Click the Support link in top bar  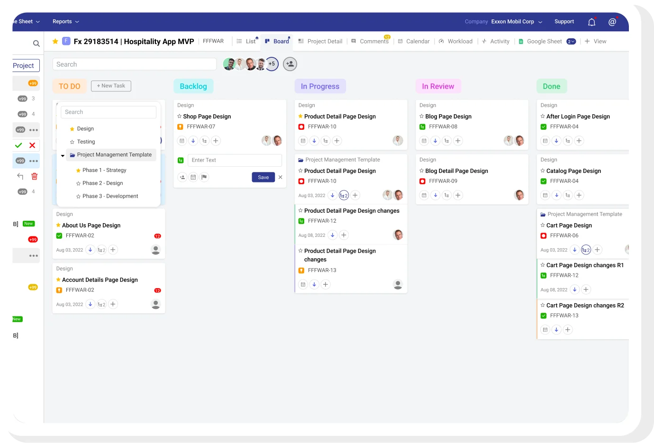[564, 22]
